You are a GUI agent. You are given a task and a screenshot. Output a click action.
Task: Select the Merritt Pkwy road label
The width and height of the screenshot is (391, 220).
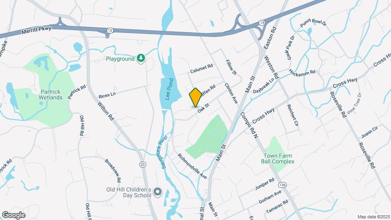click(x=36, y=30)
